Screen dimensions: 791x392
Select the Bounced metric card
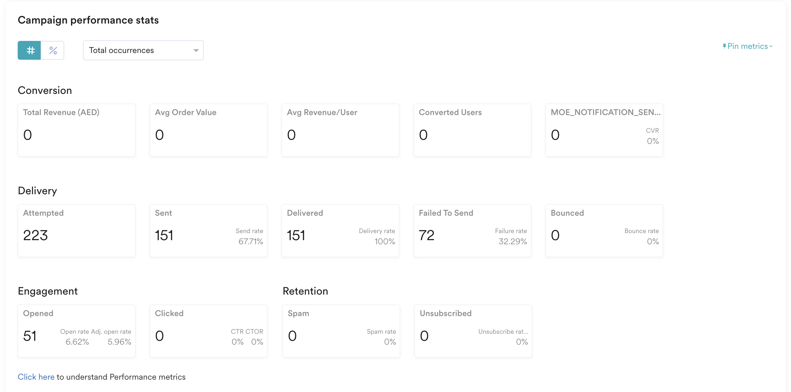tap(604, 230)
